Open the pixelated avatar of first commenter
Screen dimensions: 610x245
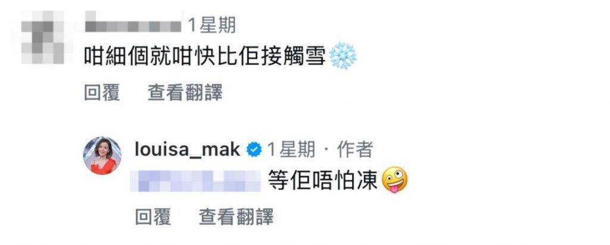point(43,36)
